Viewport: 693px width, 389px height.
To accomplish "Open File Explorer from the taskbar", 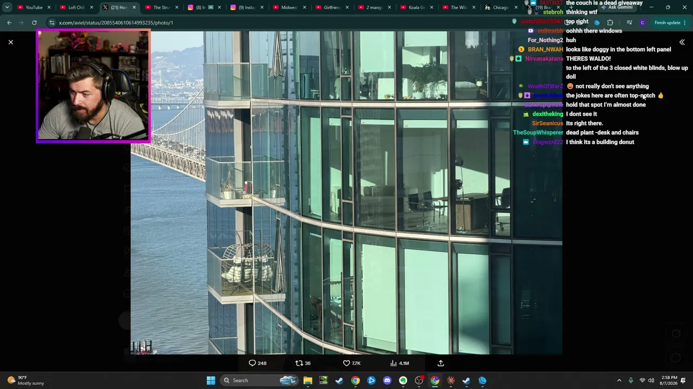I will [308, 380].
